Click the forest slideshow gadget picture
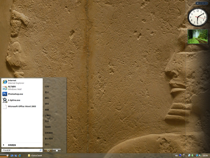Screen dimensions: 210x158 coord(198,37)
